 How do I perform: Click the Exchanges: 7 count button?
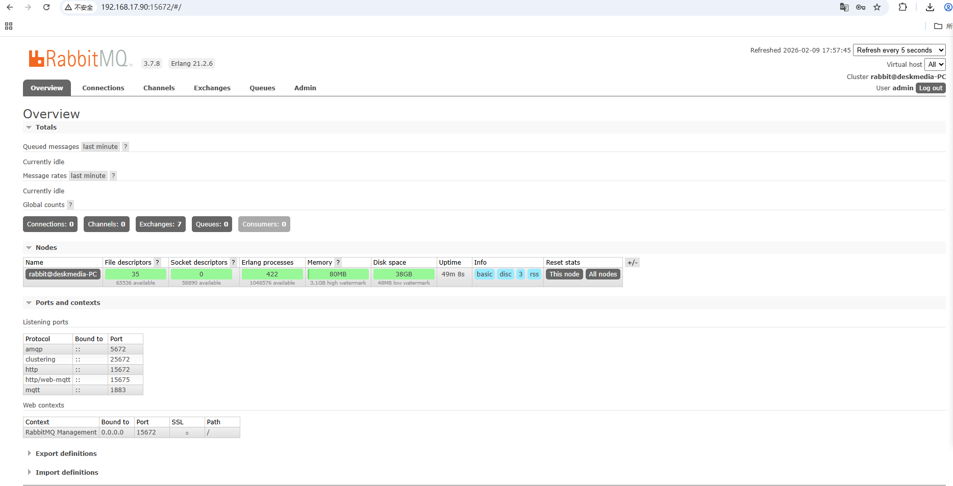coord(161,224)
